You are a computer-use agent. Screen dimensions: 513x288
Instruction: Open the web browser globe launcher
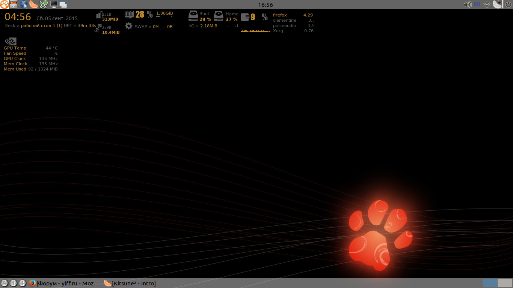point(24,4)
